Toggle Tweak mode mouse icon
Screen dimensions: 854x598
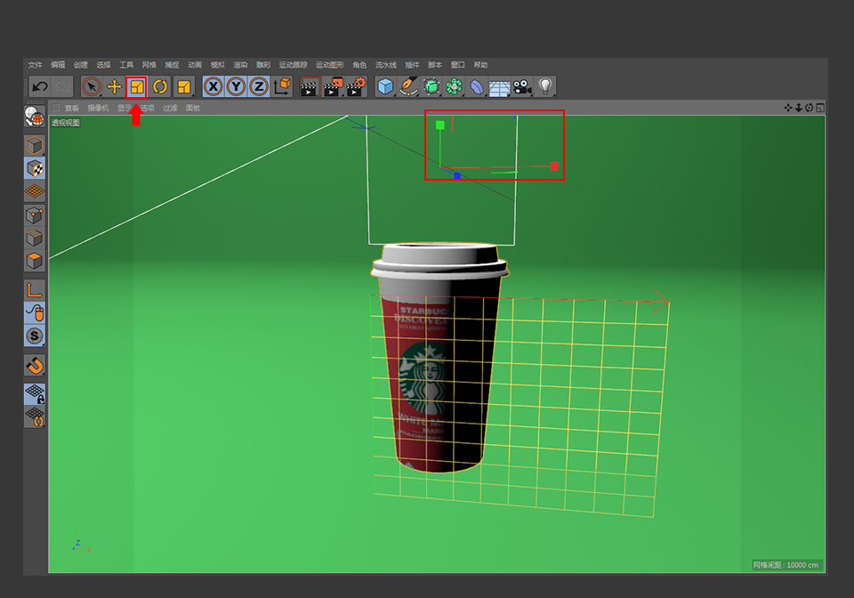(35, 312)
